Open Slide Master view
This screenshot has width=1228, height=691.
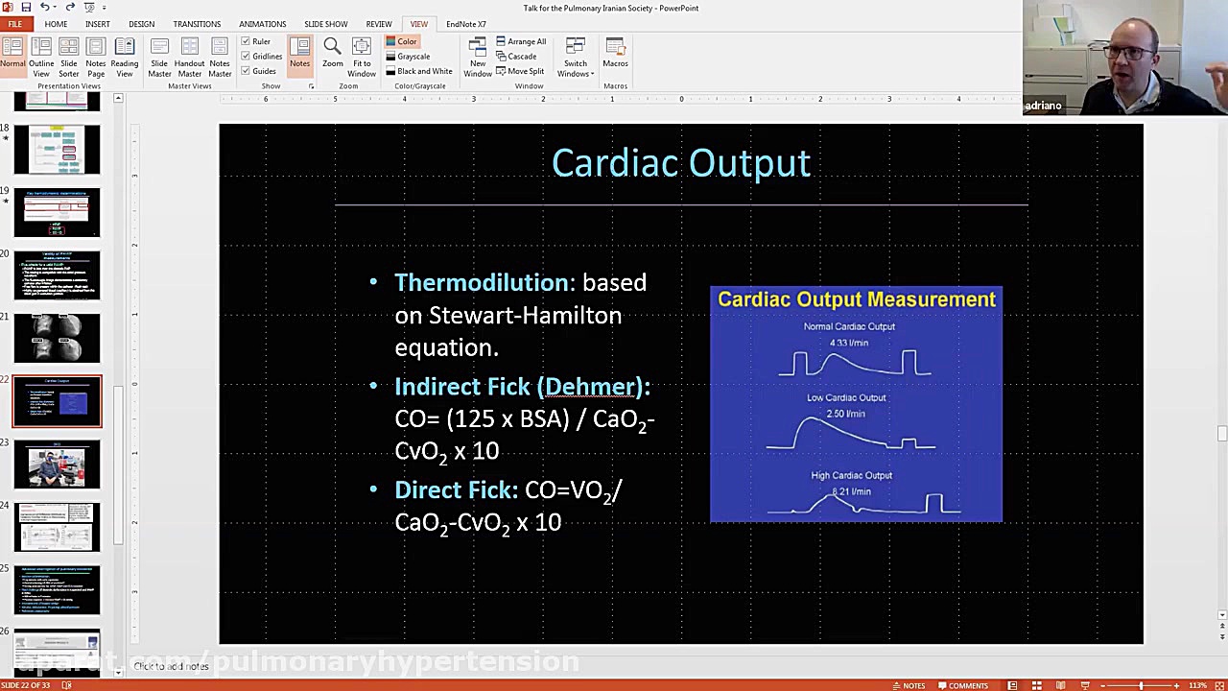tap(159, 58)
